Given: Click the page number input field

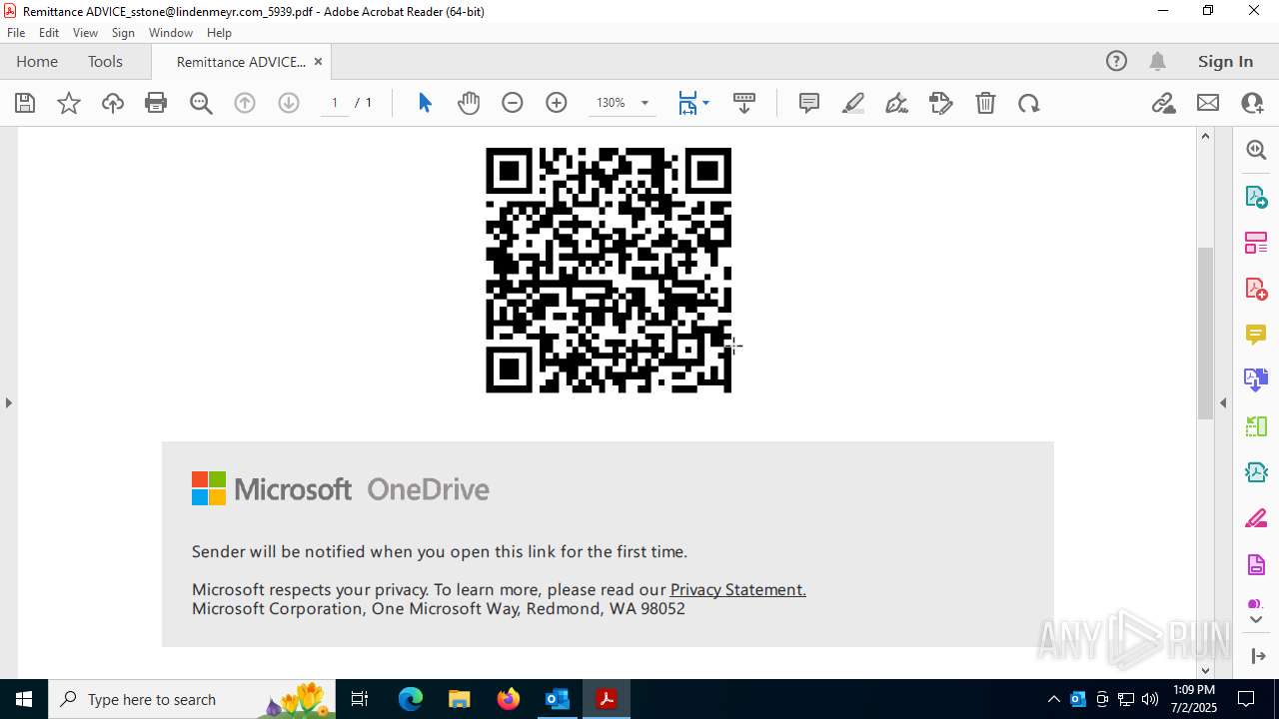Looking at the screenshot, I should click(335, 103).
